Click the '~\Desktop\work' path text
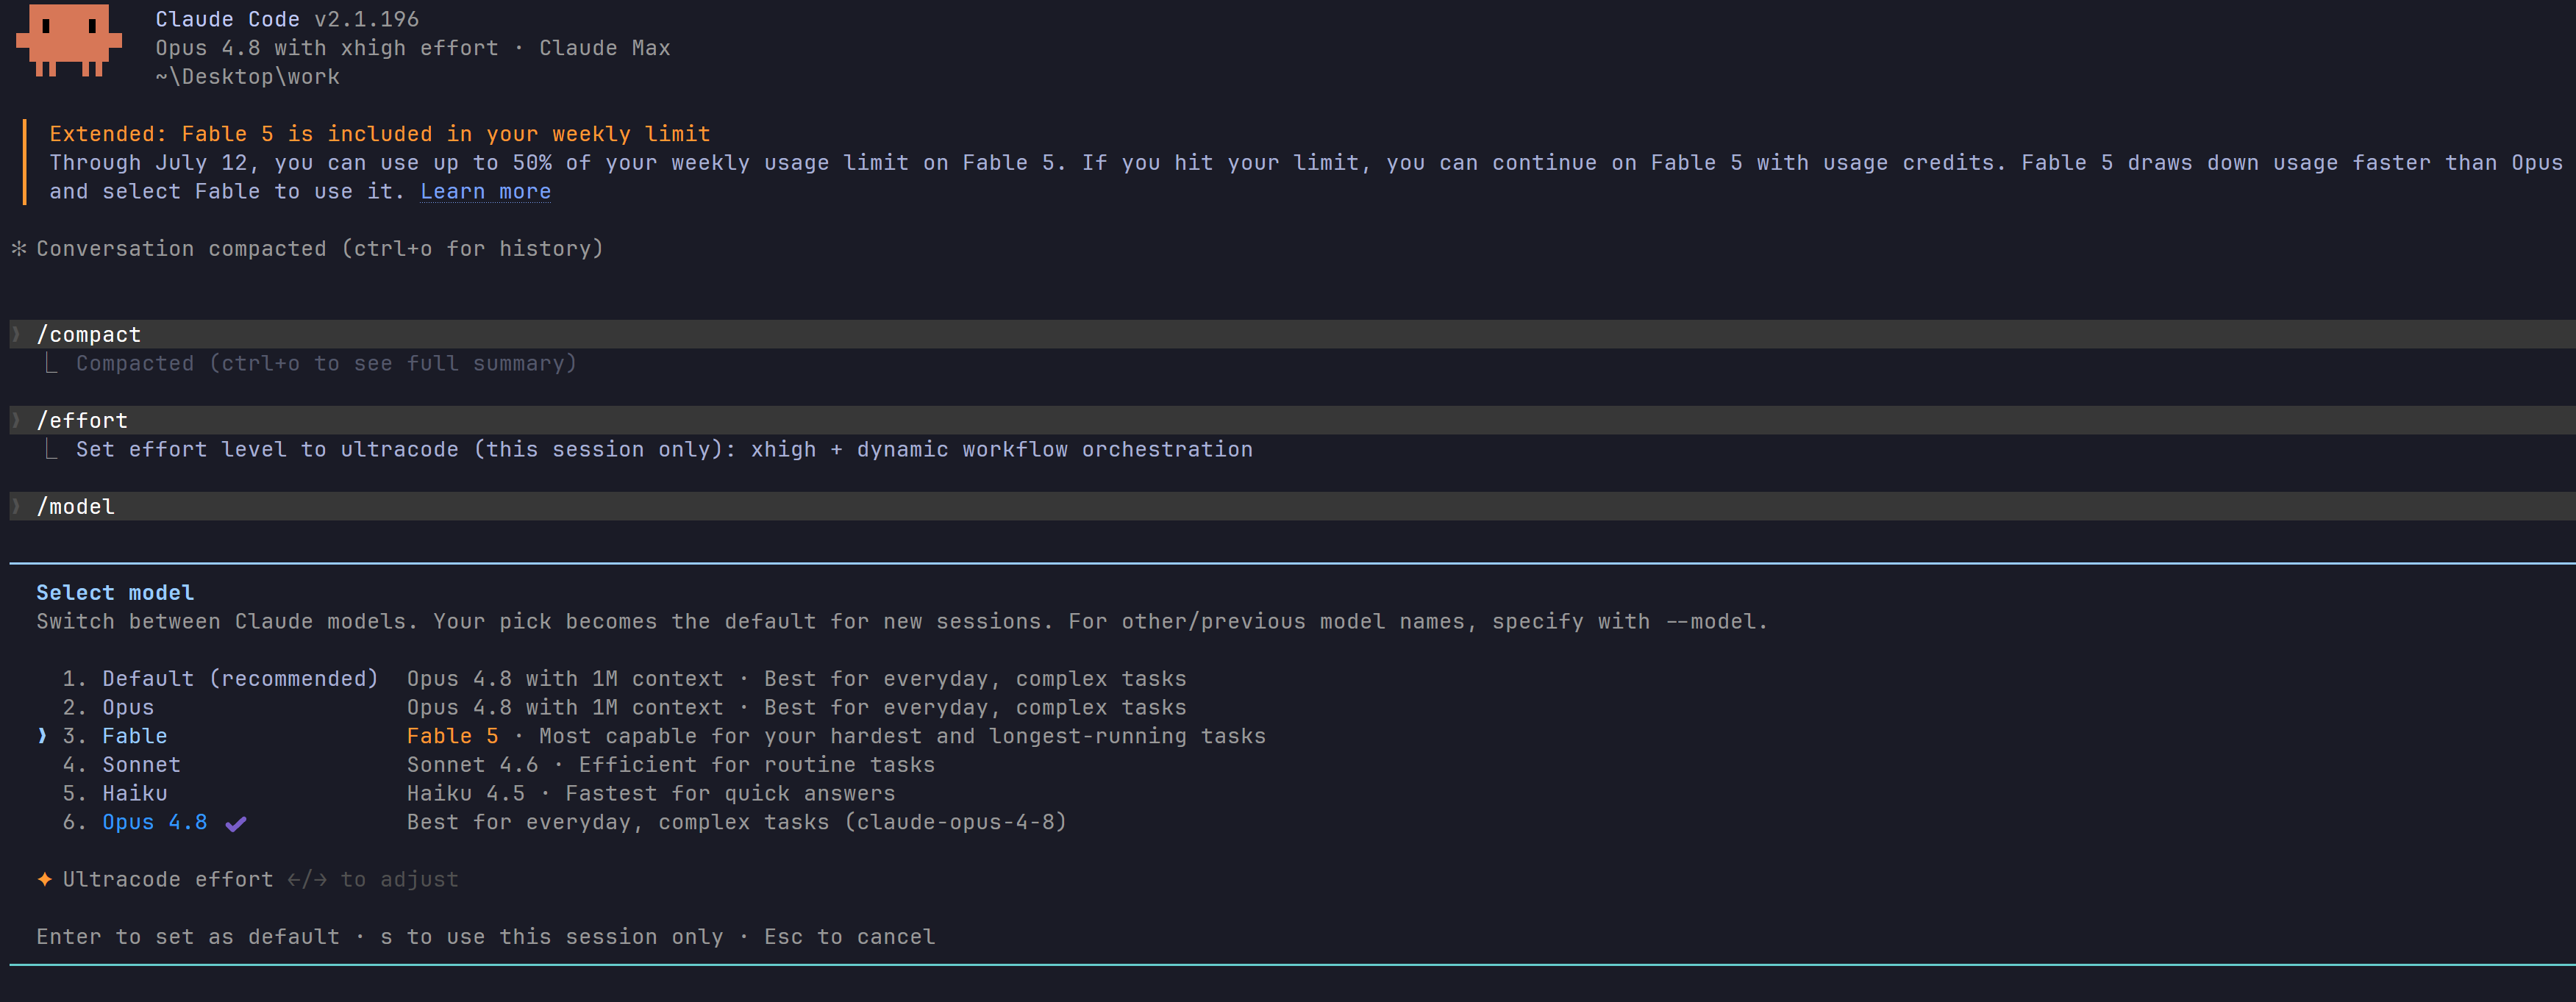Viewport: 2576px width, 1002px height. [248, 76]
